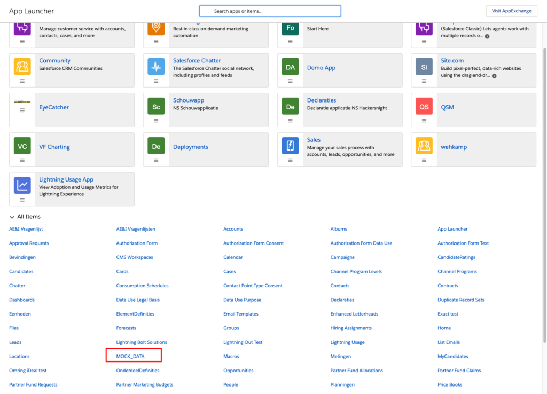
Task: Click the drag handle on Community tile
Action: tap(22, 81)
